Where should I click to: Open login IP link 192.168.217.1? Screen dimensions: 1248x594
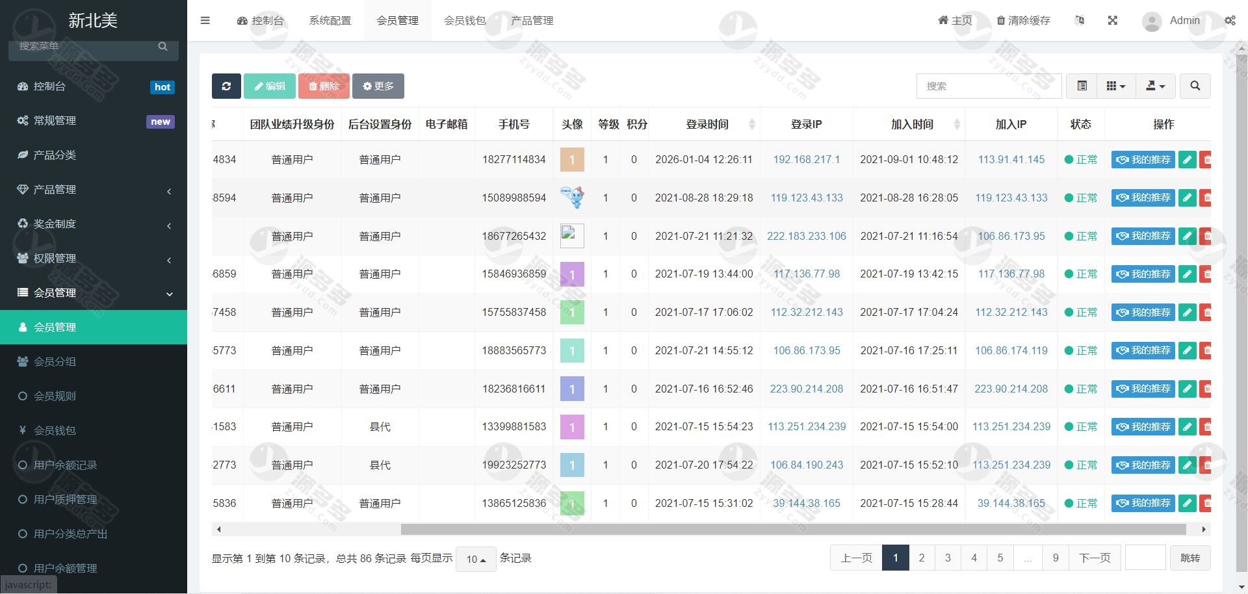[x=806, y=159]
